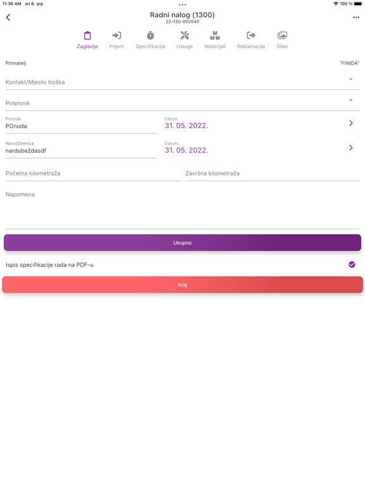Select the Zaglavlje clipboard icon

pos(87,36)
